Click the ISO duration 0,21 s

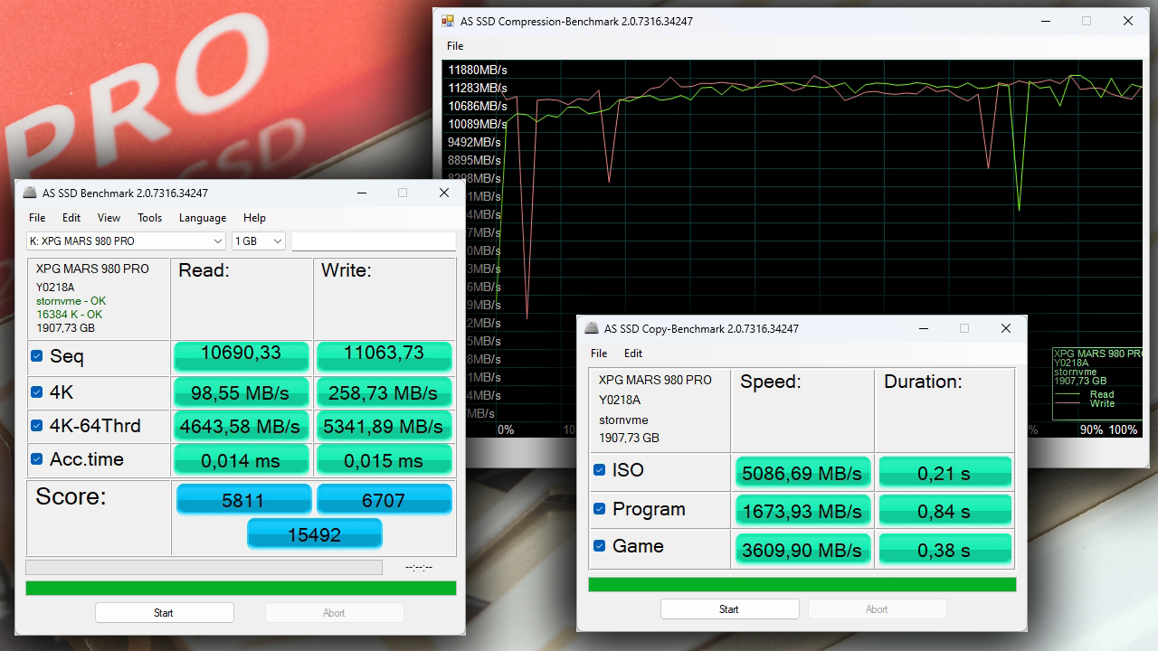click(x=944, y=473)
